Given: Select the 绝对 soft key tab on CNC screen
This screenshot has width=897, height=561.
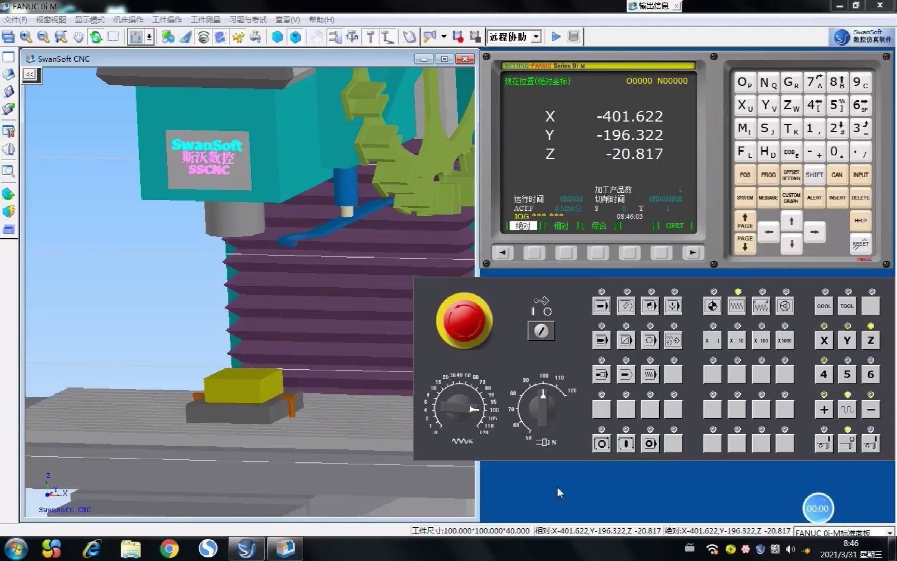Looking at the screenshot, I should point(523,225).
